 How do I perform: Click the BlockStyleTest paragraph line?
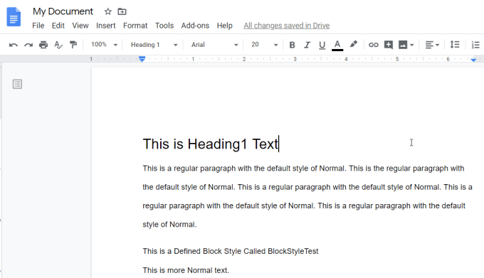coord(231,251)
